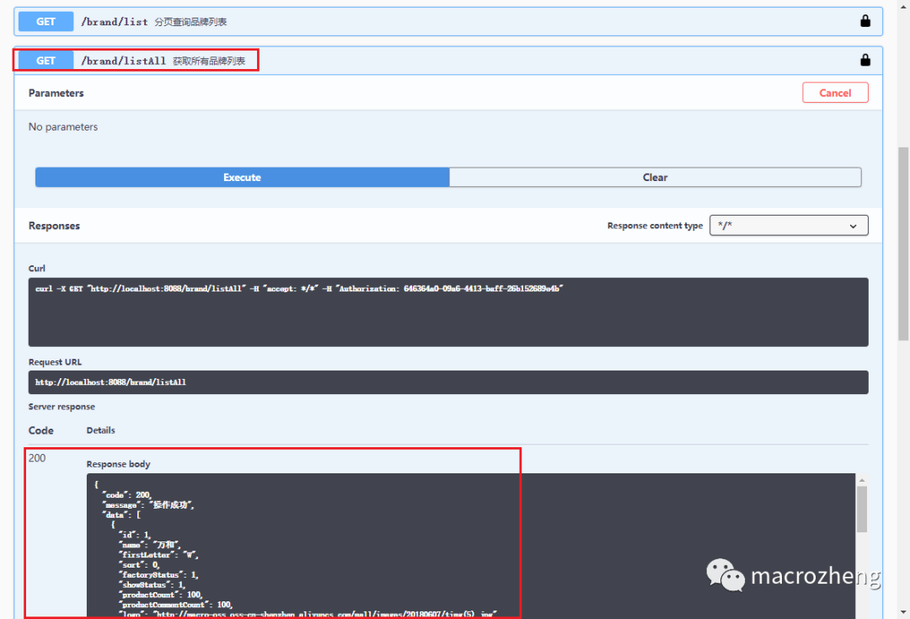Click the /brand/list path text

click(114, 22)
